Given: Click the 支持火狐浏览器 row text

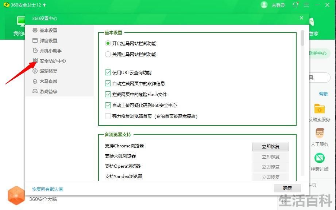Looking at the screenshot, I should pos(120,156).
